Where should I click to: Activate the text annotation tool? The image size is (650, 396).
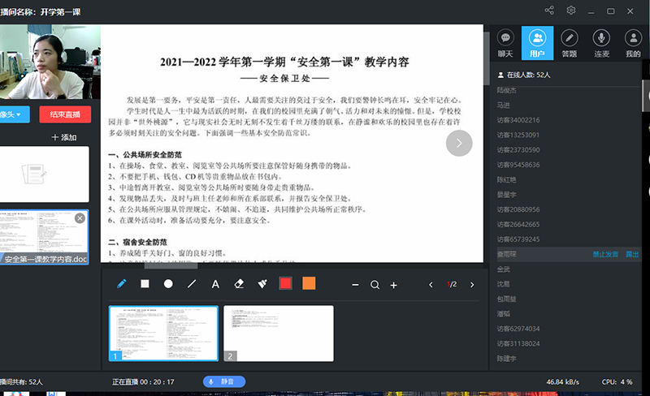coord(215,284)
